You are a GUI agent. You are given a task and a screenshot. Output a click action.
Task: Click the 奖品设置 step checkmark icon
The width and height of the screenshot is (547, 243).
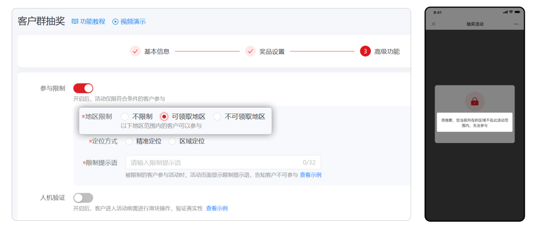click(250, 51)
